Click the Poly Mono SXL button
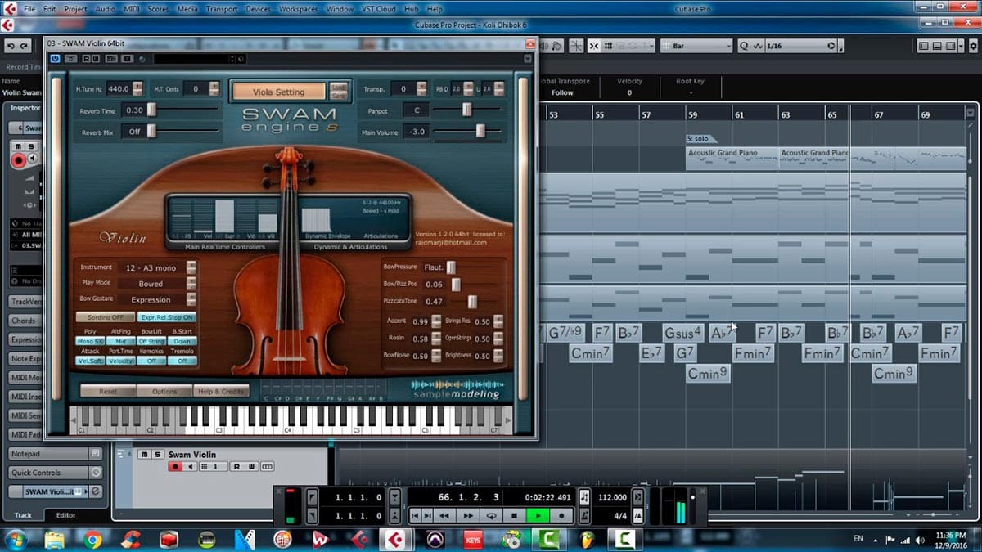Viewport: 982px width, 552px height. click(x=90, y=341)
